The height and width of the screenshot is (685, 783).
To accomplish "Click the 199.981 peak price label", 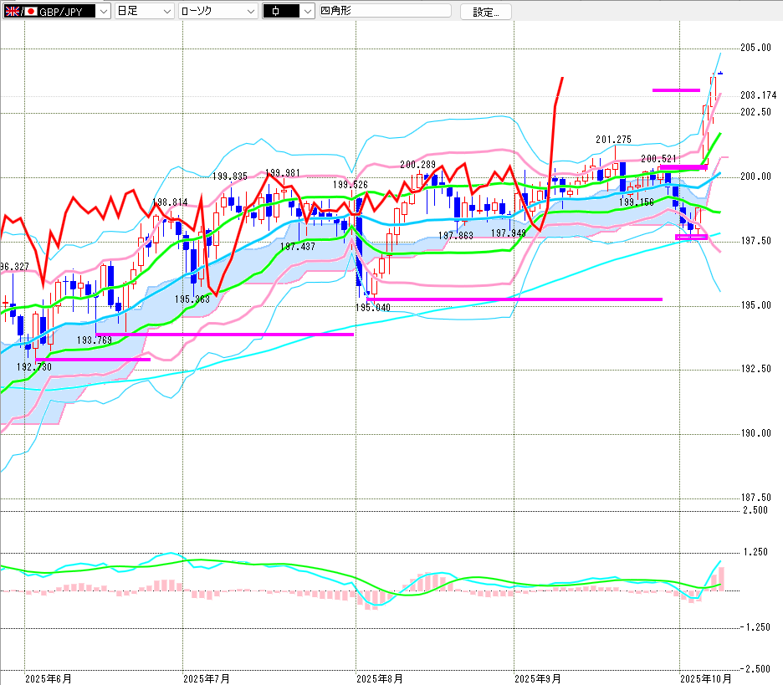I will click(283, 173).
